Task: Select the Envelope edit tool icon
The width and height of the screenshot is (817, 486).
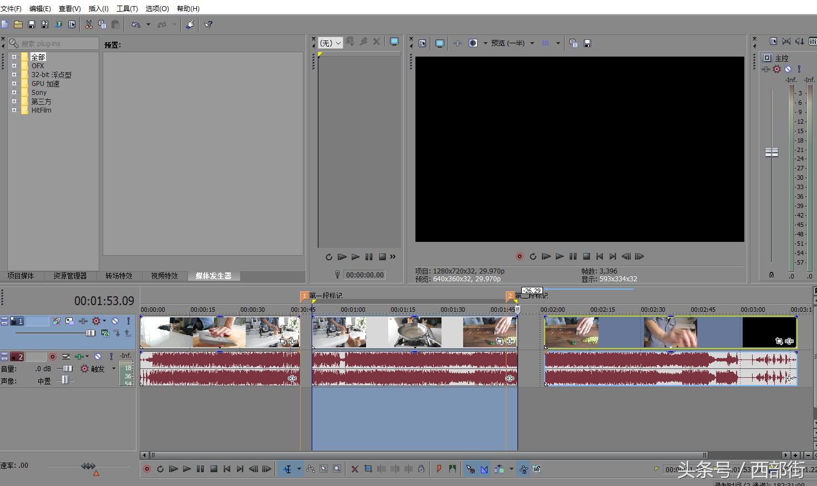Action: tap(311, 469)
